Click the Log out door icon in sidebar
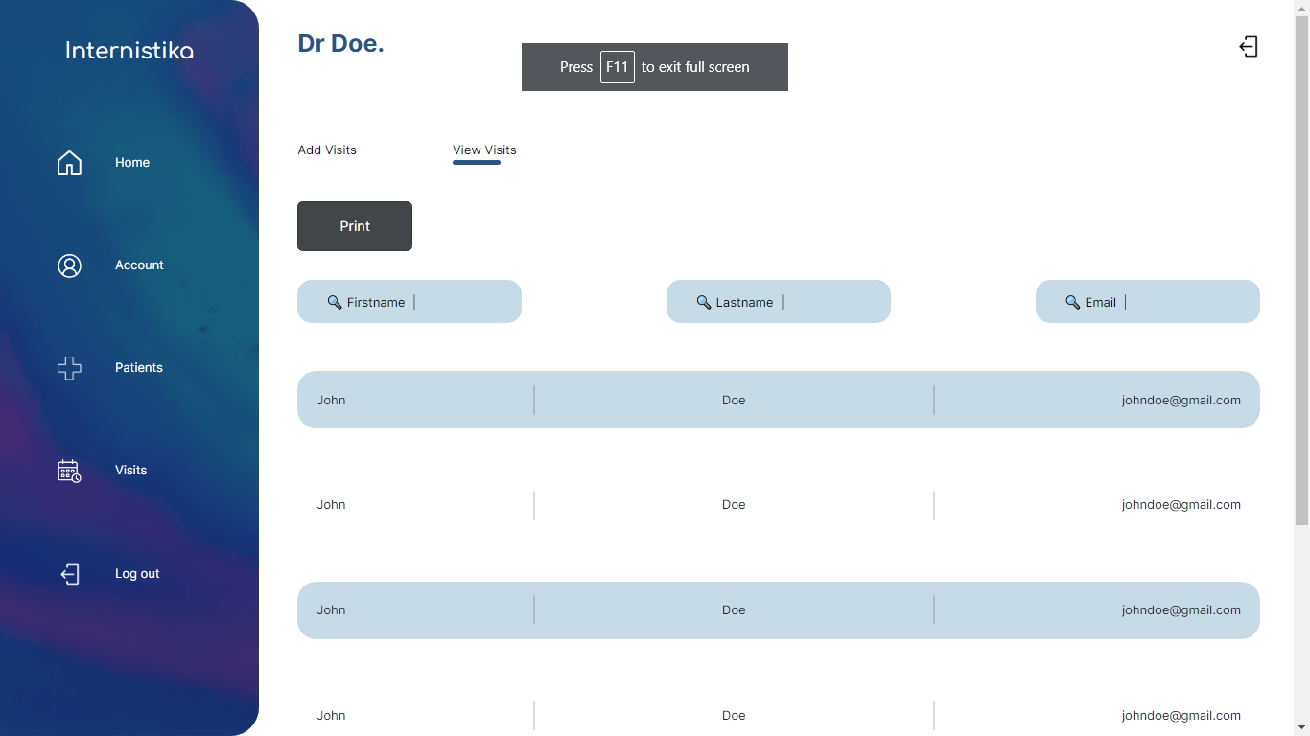The width and height of the screenshot is (1310, 736). pos(69,573)
